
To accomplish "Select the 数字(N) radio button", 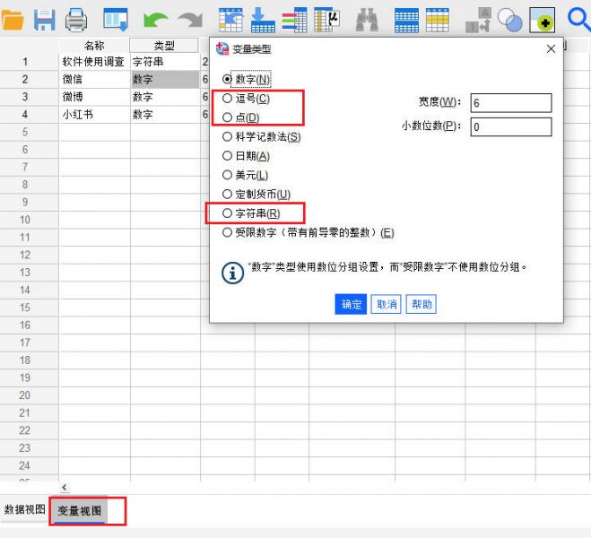I will (227, 79).
